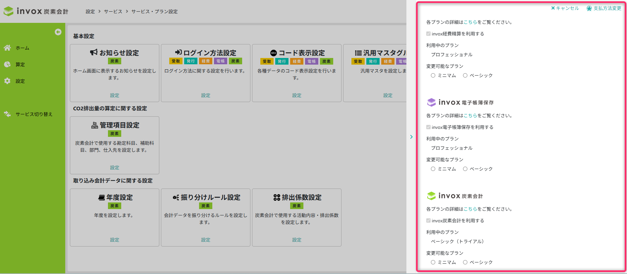Click サービス・プラン設定 breadcrumb text
The width and height of the screenshot is (627, 274).
(154, 11)
